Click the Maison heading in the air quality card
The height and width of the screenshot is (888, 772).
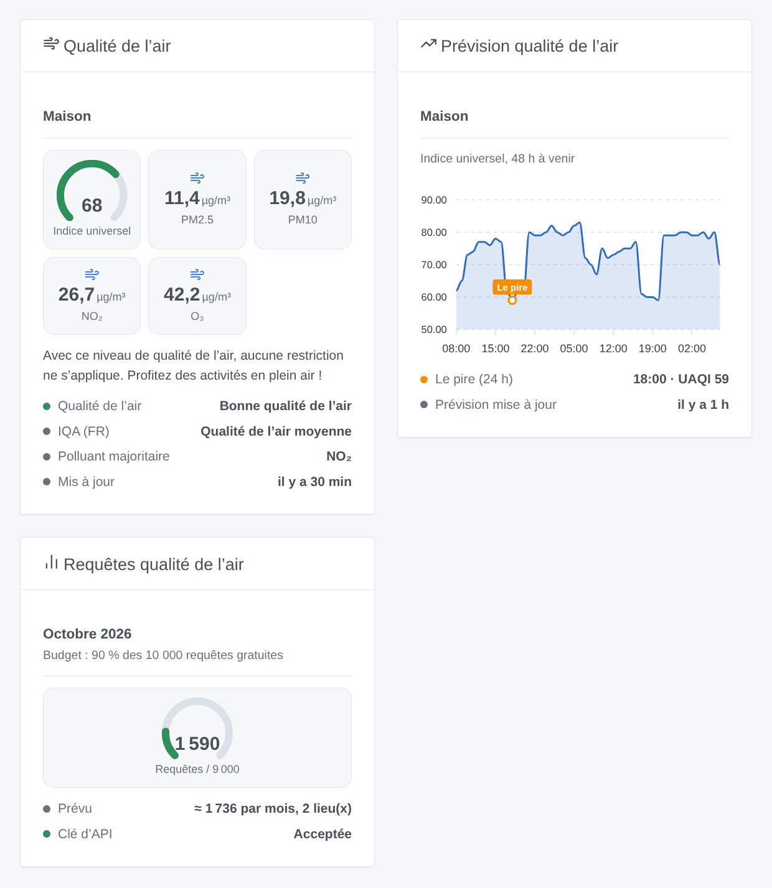(x=67, y=116)
